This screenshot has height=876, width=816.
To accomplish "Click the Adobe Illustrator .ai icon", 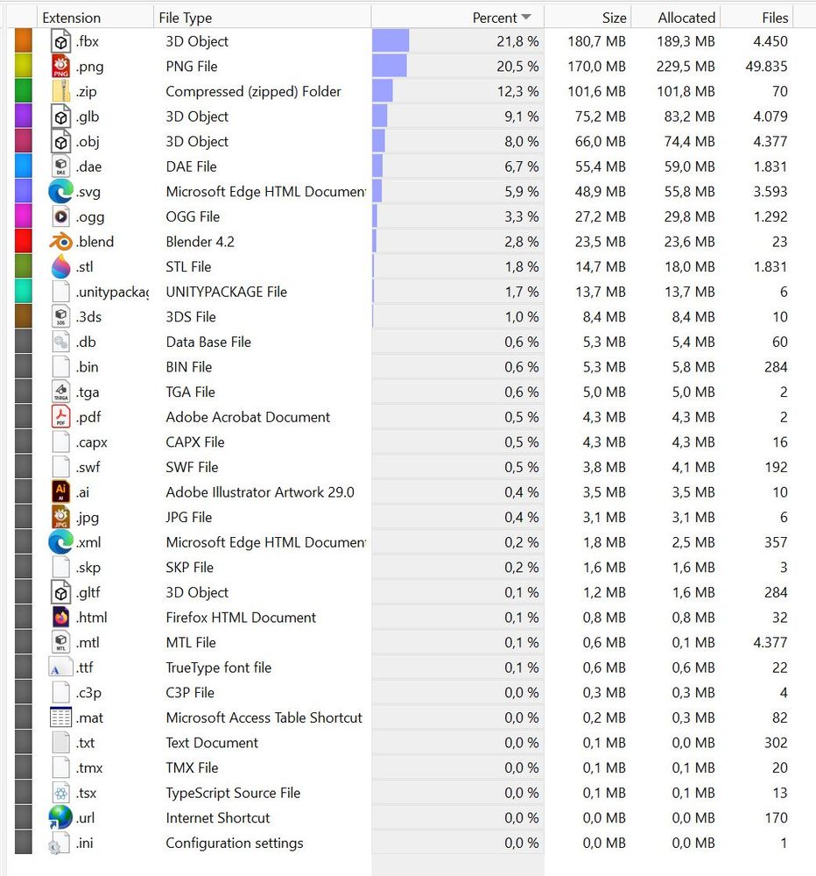I will (x=61, y=492).
